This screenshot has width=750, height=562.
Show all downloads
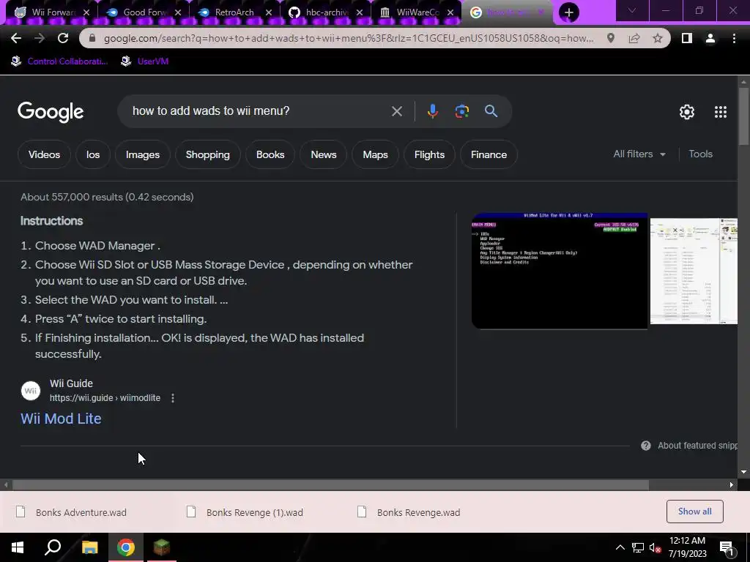(x=694, y=512)
